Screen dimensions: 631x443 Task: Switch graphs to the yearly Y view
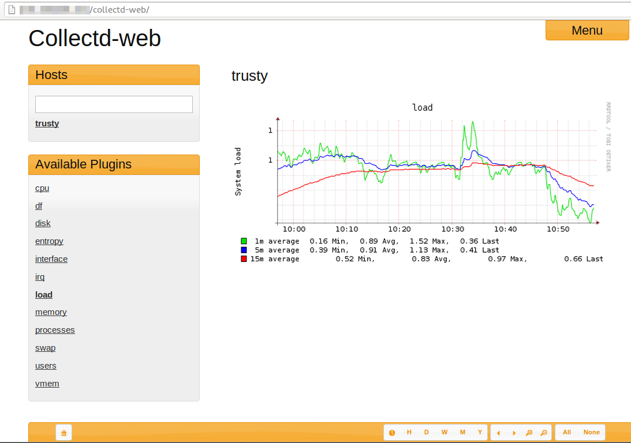pyautogui.click(x=480, y=433)
